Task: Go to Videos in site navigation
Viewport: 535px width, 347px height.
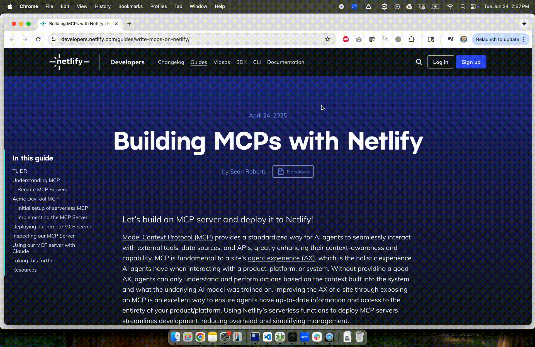Action: pyautogui.click(x=222, y=62)
